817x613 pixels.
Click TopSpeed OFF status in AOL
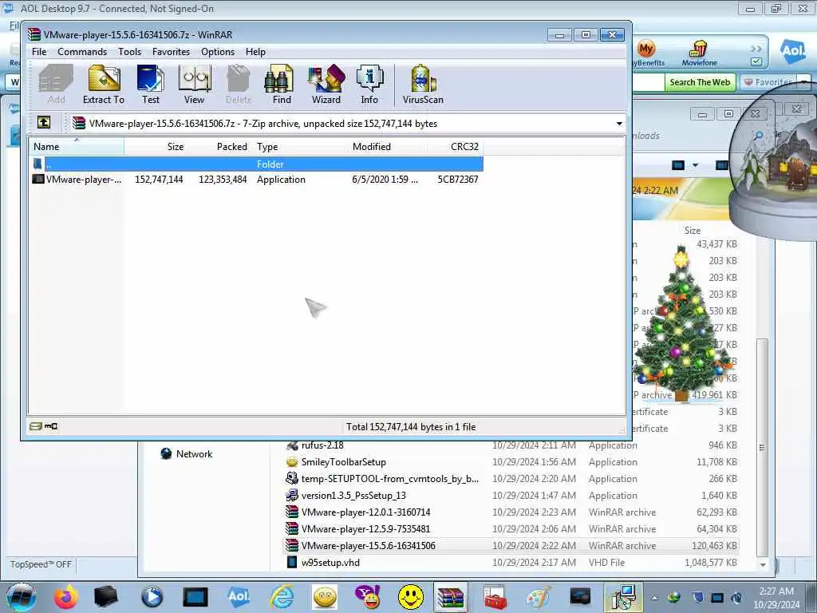point(41,564)
